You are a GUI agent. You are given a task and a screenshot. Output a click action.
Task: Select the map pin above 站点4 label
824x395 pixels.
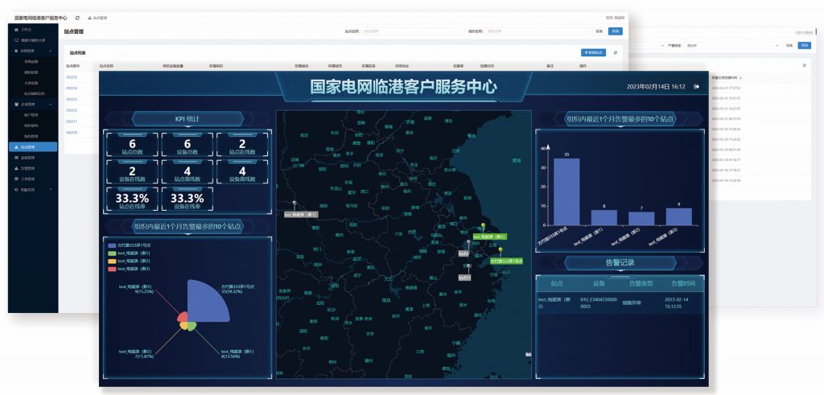pos(469,245)
